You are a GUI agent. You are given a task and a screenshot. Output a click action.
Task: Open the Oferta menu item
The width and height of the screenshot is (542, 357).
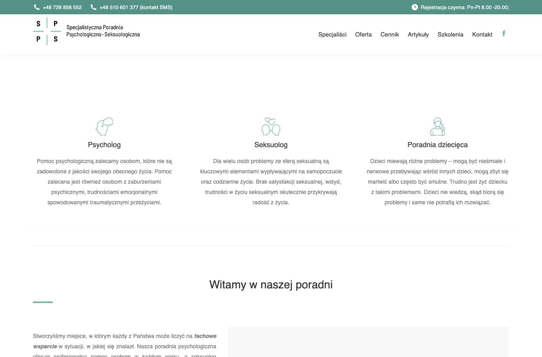pos(363,35)
